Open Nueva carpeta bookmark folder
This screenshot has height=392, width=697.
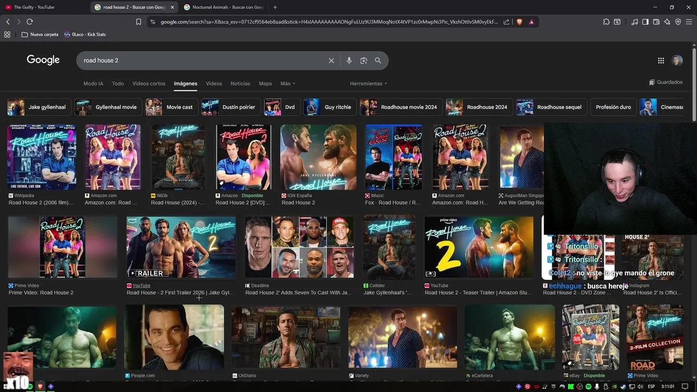[40, 34]
